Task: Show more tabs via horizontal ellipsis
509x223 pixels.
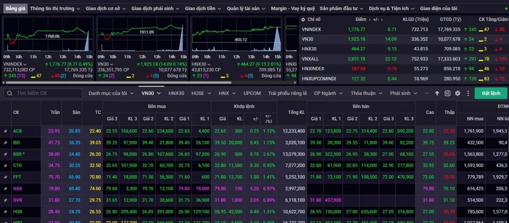Action: (x=427, y=93)
